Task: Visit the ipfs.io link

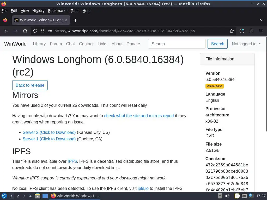Action: coord(143,189)
